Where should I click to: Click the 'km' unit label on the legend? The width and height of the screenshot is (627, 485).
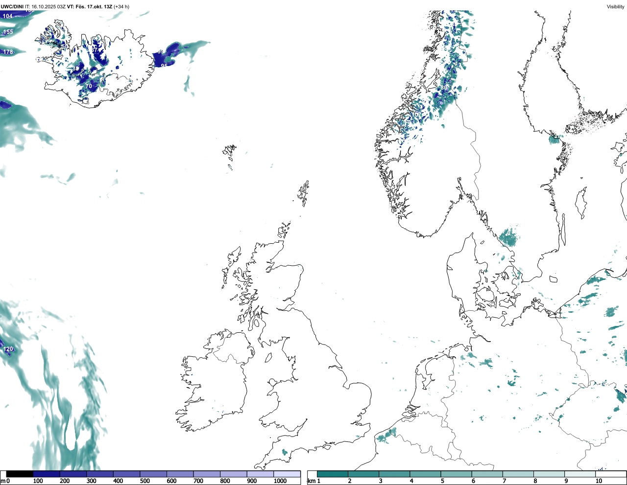point(311,481)
